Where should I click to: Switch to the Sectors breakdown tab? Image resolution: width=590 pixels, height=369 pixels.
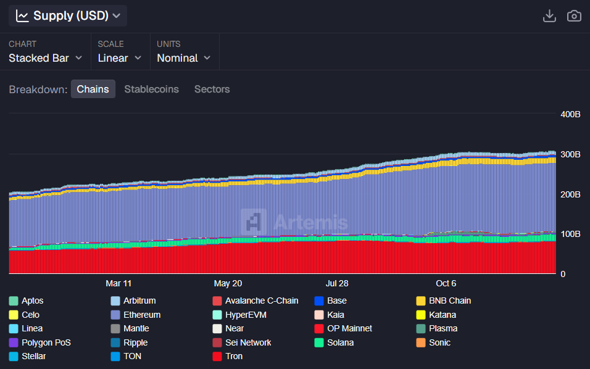pyautogui.click(x=212, y=89)
